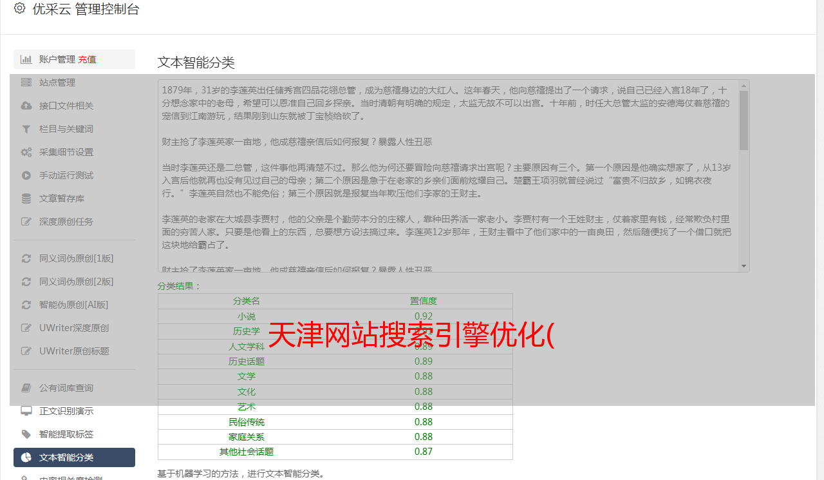Open 智能伪原创[AI版] in the sidebar

[74, 305]
